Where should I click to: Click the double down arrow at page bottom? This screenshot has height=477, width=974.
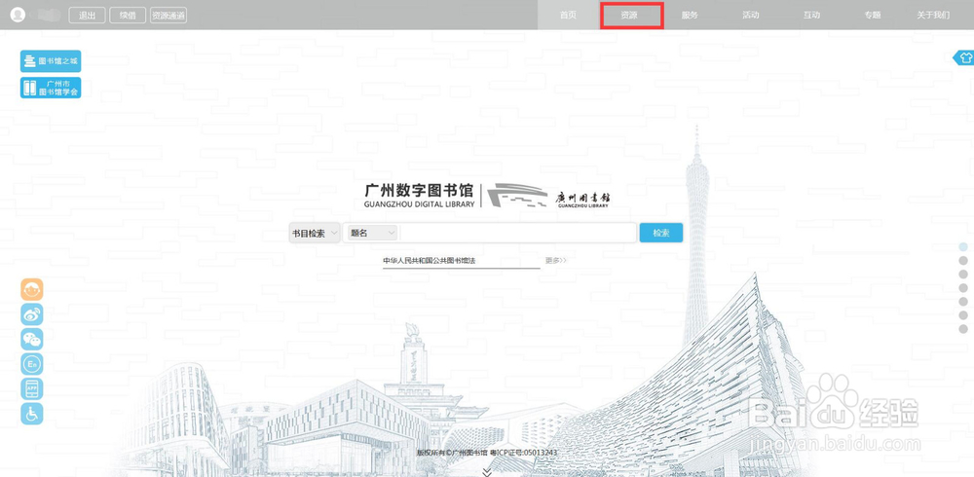[x=487, y=472]
